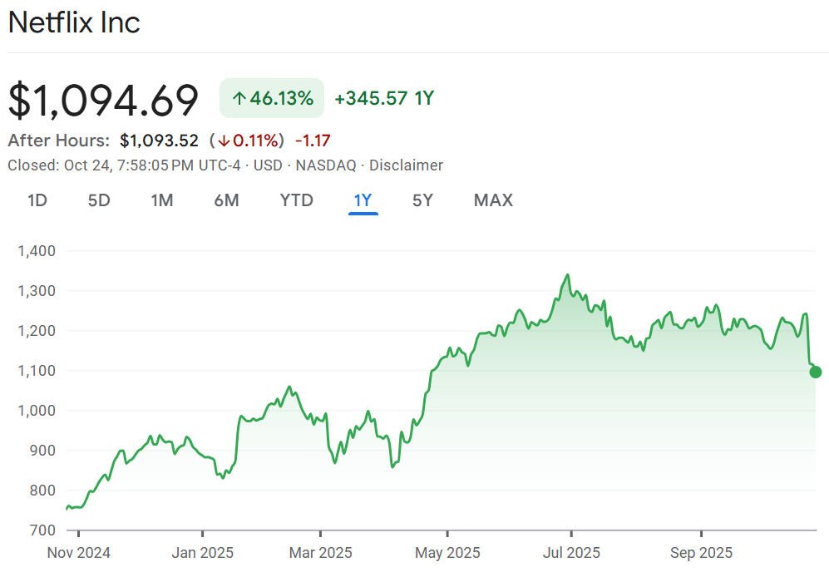
Task: Open the Disclaimer link
Action: 406,165
